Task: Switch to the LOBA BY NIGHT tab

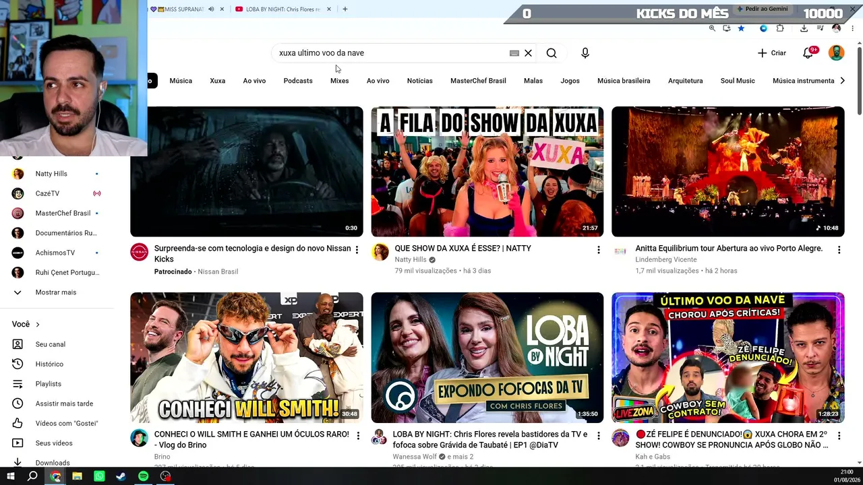Action: [283, 9]
